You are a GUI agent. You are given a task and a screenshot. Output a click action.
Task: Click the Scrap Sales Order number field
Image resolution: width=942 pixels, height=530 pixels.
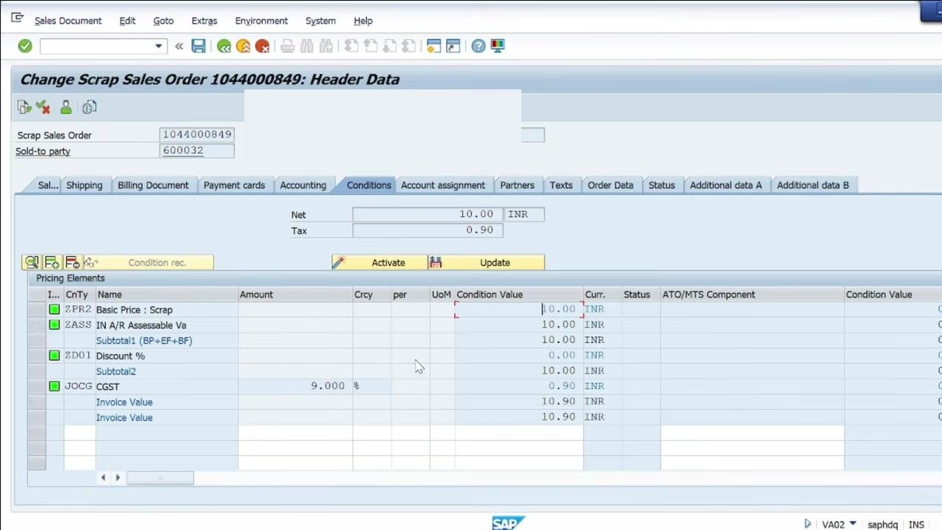coord(196,135)
